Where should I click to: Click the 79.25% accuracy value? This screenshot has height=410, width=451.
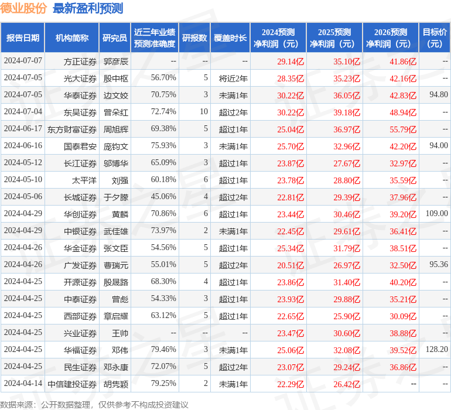pos(163,383)
